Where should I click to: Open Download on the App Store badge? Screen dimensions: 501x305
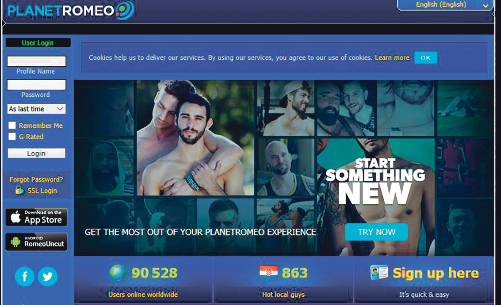pyautogui.click(x=36, y=217)
